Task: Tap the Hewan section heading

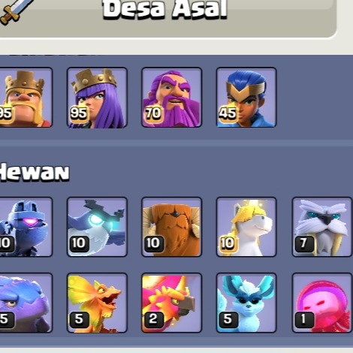Action: [34, 172]
